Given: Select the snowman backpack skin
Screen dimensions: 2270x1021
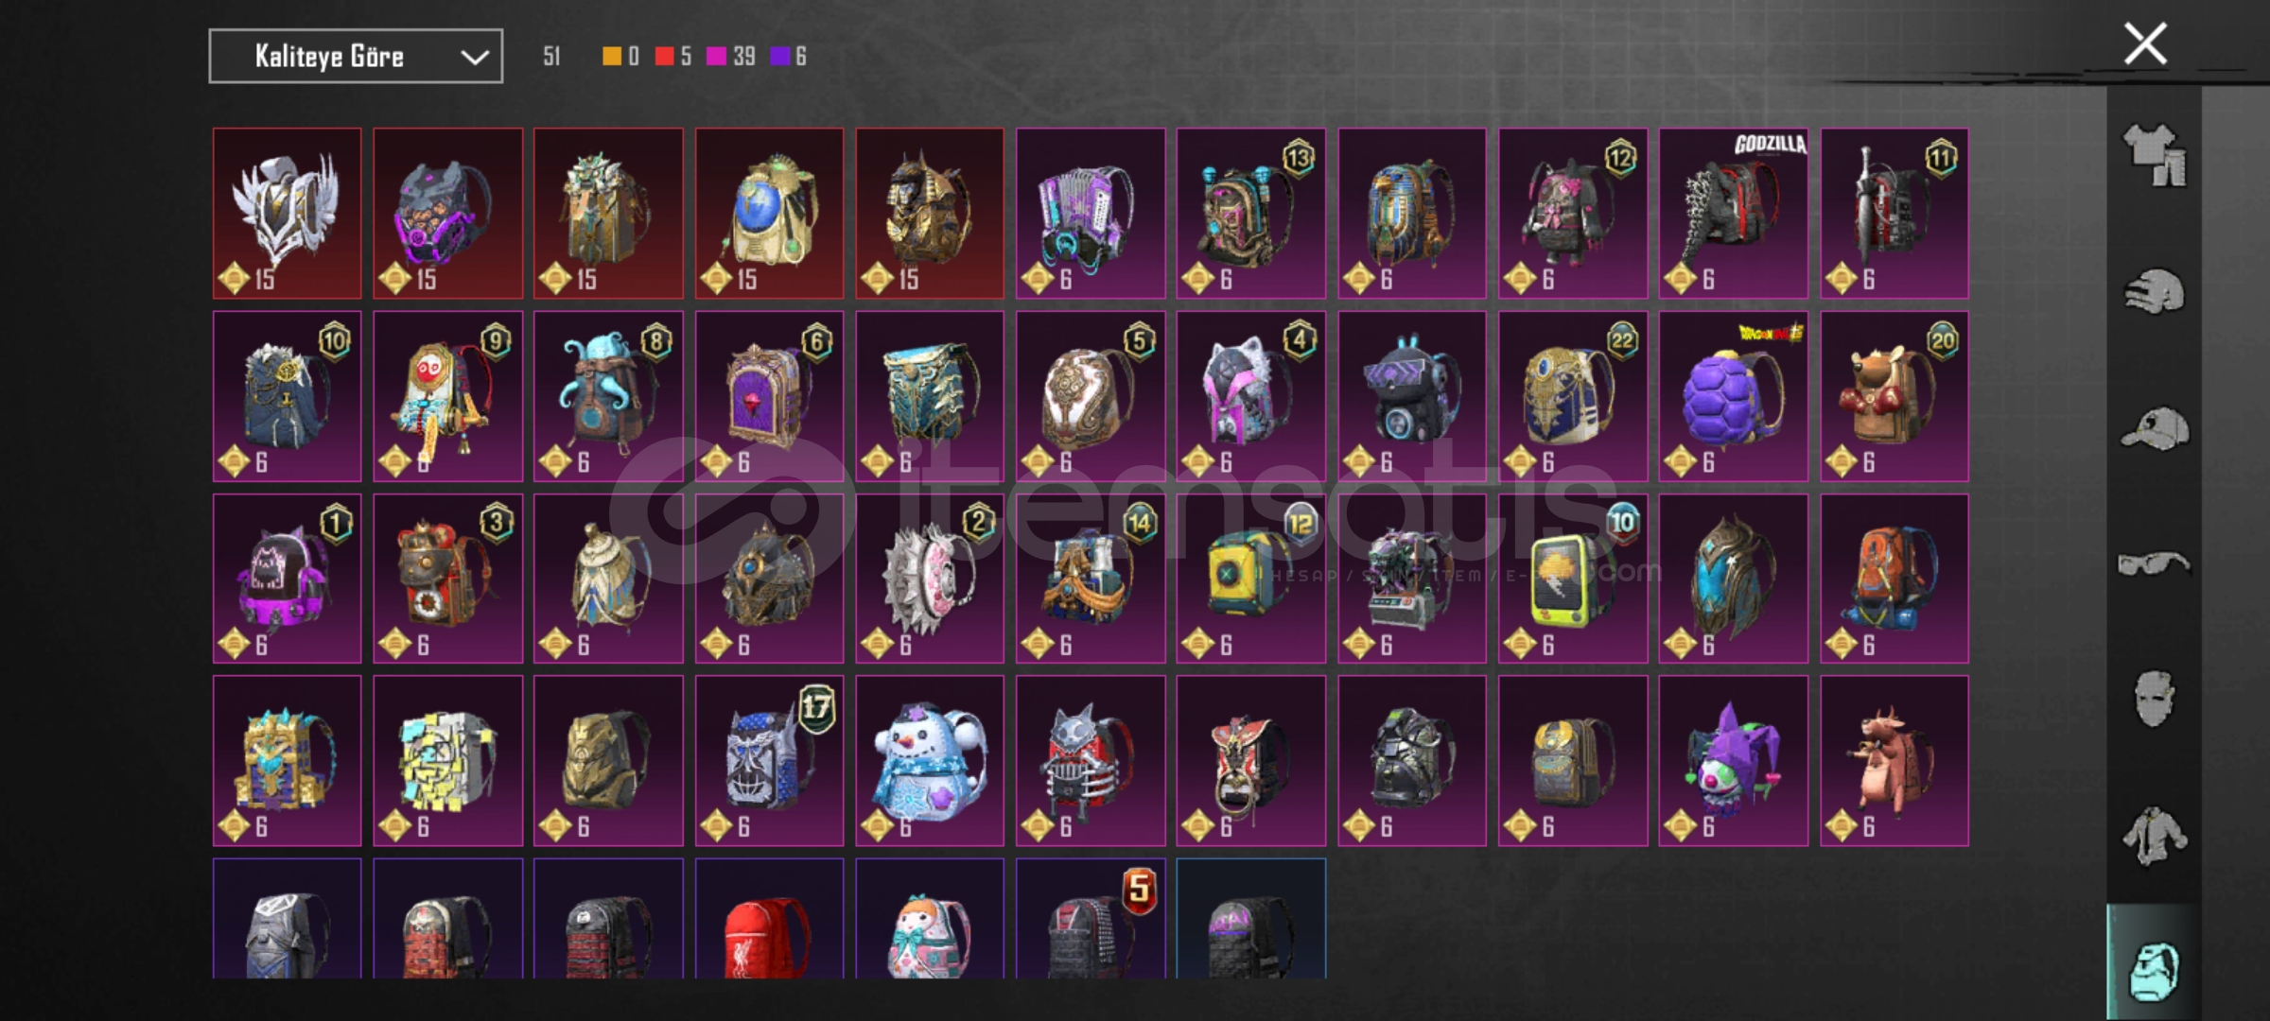Looking at the screenshot, I should coord(930,760).
